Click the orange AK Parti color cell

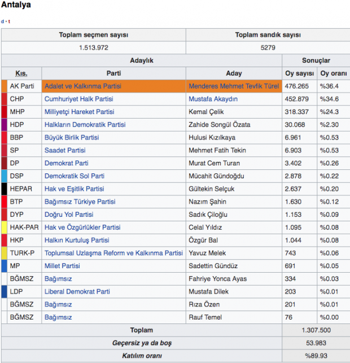pos(4,86)
